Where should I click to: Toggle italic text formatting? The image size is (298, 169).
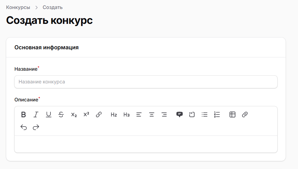pyautogui.click(x=36, y=114)
